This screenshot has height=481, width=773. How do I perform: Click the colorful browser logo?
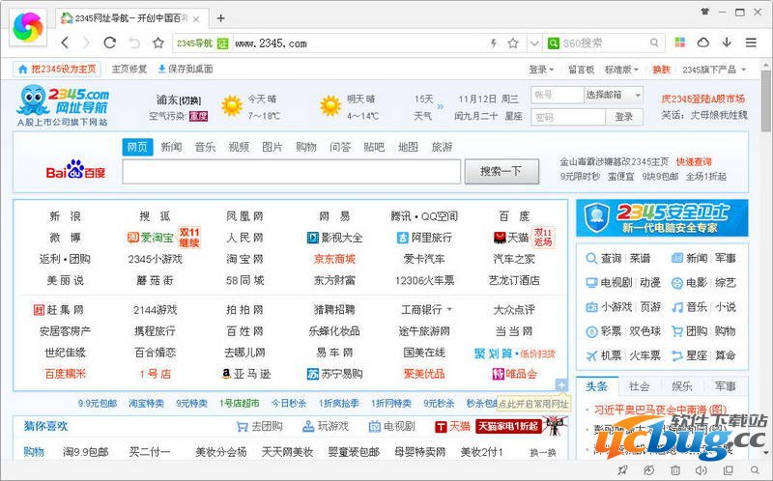pyautogui.click(x=28, y=28)
